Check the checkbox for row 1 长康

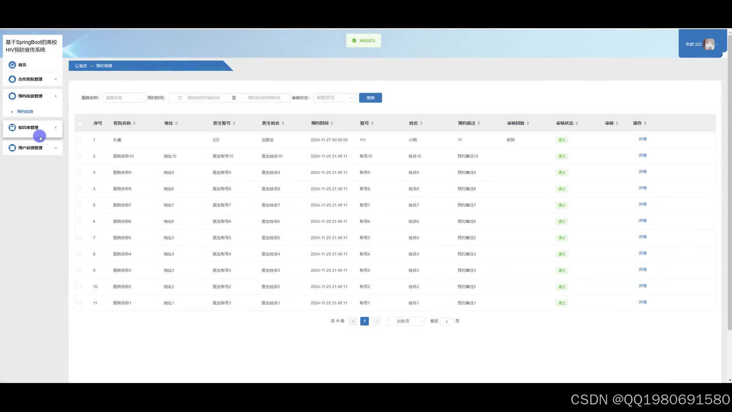coord(79,140)
